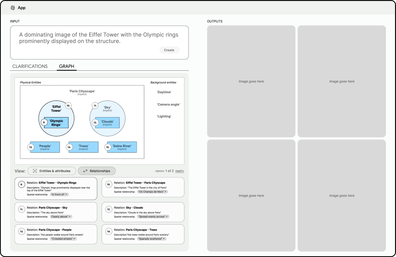Click badge 14 in the Paris Cityscape - Trees card
This screenshot has height=257, width=396.
pos(109,232)
